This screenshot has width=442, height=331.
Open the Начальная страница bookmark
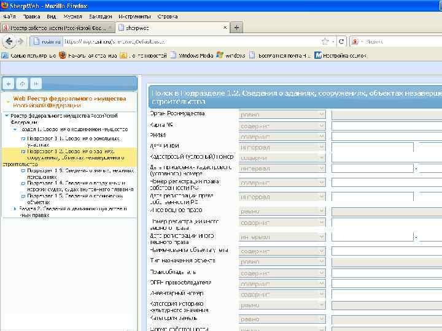point(88,56)
